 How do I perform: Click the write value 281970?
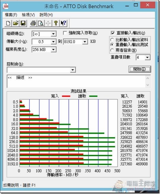126,151
